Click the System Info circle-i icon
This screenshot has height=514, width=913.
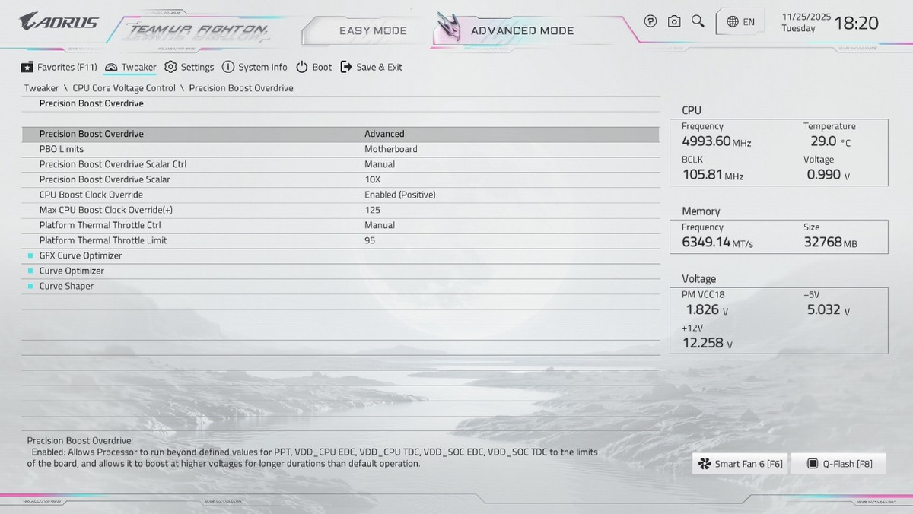pos(227,67)
